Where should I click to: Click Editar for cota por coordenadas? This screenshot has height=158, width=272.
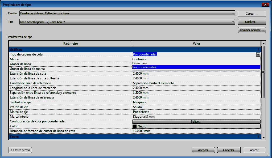[196, 122]
